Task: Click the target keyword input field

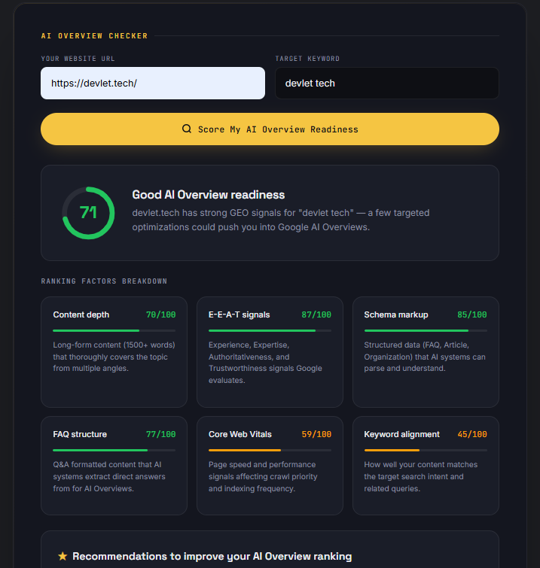Action: 387,83
